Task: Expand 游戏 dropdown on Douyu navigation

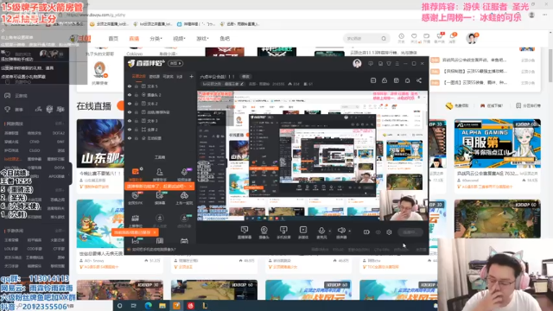Action: (x=202, y=38)
